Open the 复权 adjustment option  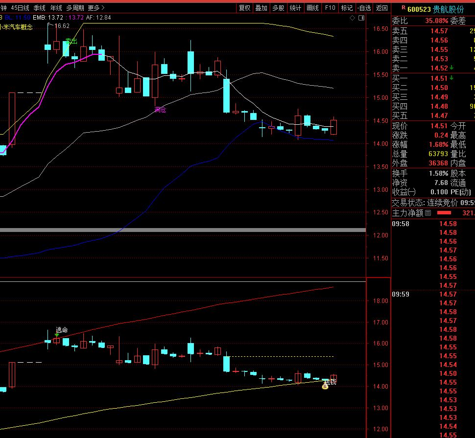pyautogui.click(x=244, y=8)
